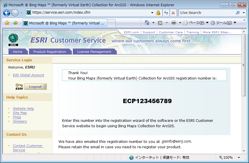Expand the address bar history dropdown
This screenshot has width=249, height=163.
(x=152, y=13)
